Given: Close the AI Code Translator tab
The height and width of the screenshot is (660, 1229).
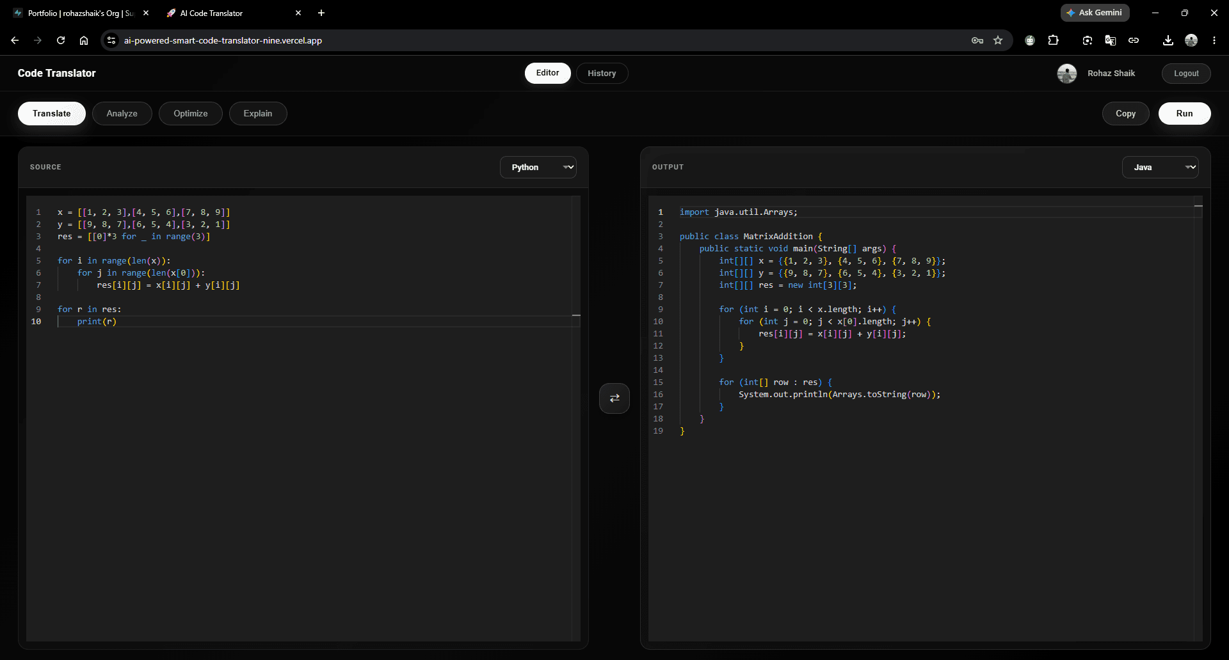Looking at the screenshot, I should pyautogui.click(x=298, y=13).
